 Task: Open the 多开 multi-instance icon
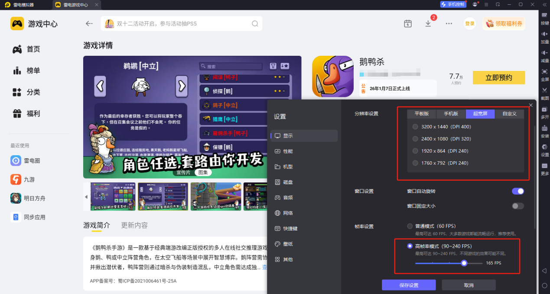click(x=544, y=109)
